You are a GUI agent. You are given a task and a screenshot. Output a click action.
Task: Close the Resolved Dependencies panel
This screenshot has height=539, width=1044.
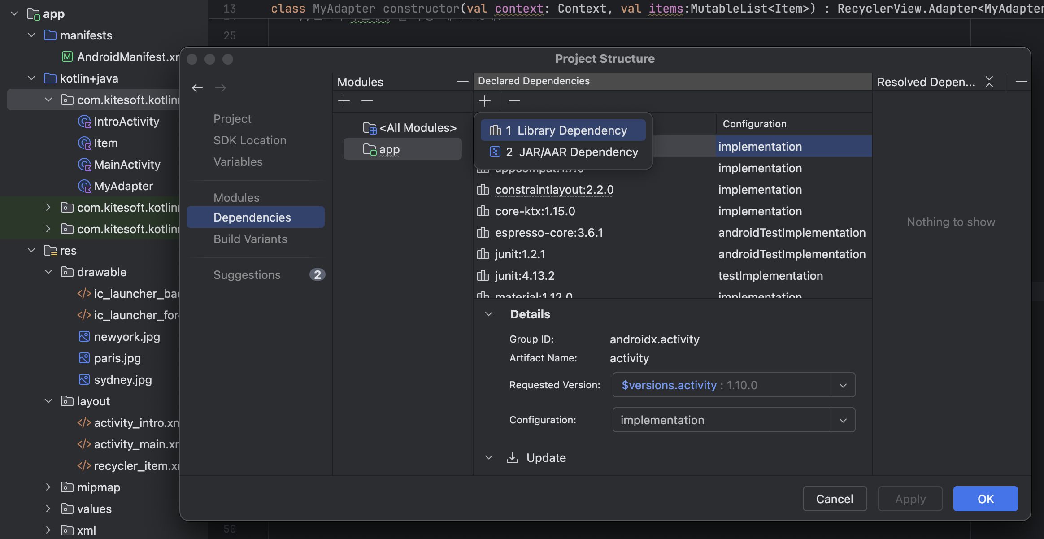point(989,82)
